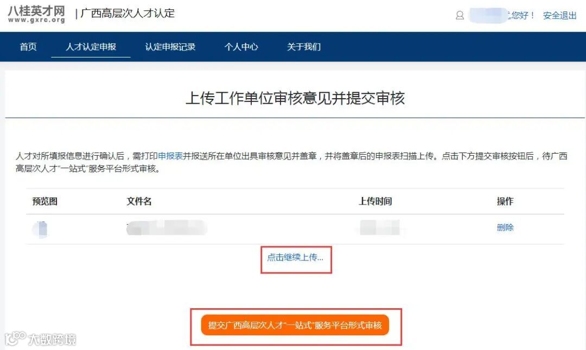Click 点击继续上传 to upload more

click(295, 258)
